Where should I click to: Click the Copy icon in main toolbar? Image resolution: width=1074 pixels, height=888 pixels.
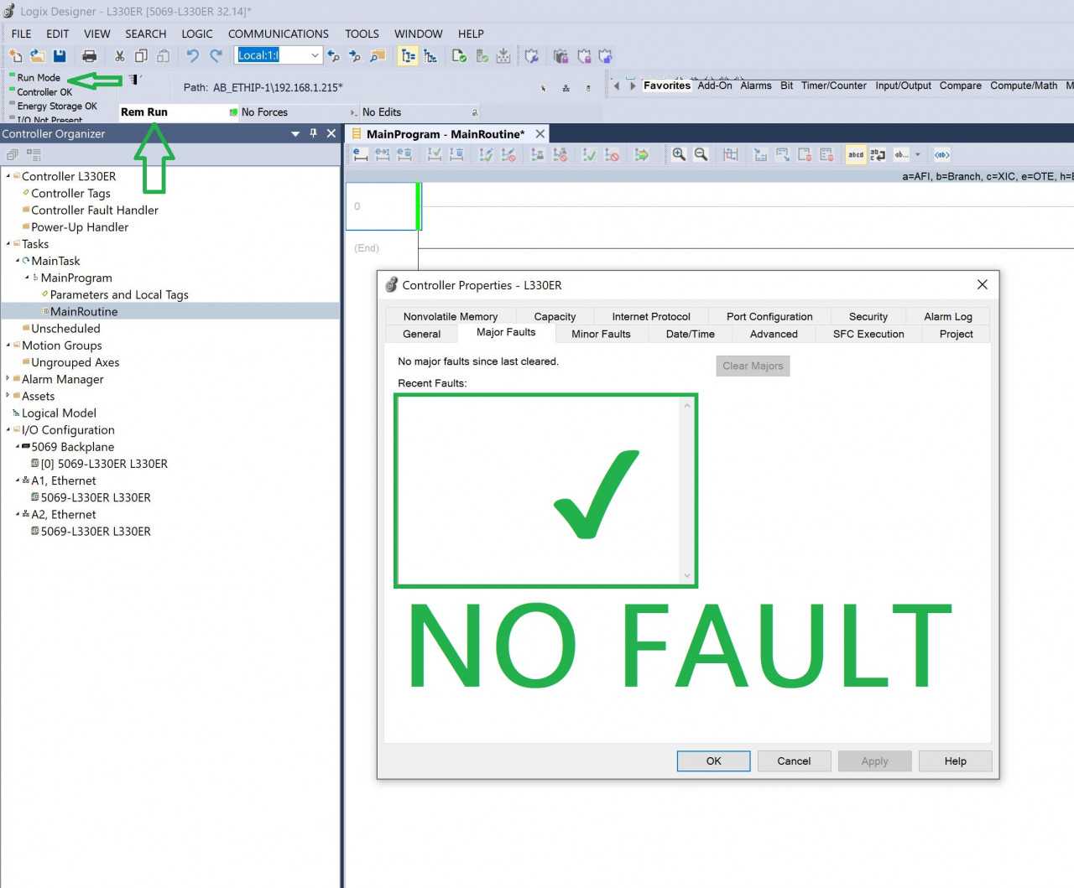pos(141,55)
